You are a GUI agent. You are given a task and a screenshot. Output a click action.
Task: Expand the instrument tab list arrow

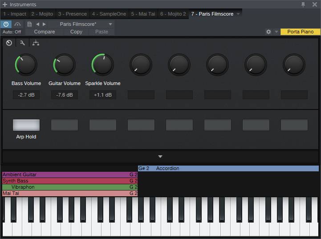pos(238,14)
